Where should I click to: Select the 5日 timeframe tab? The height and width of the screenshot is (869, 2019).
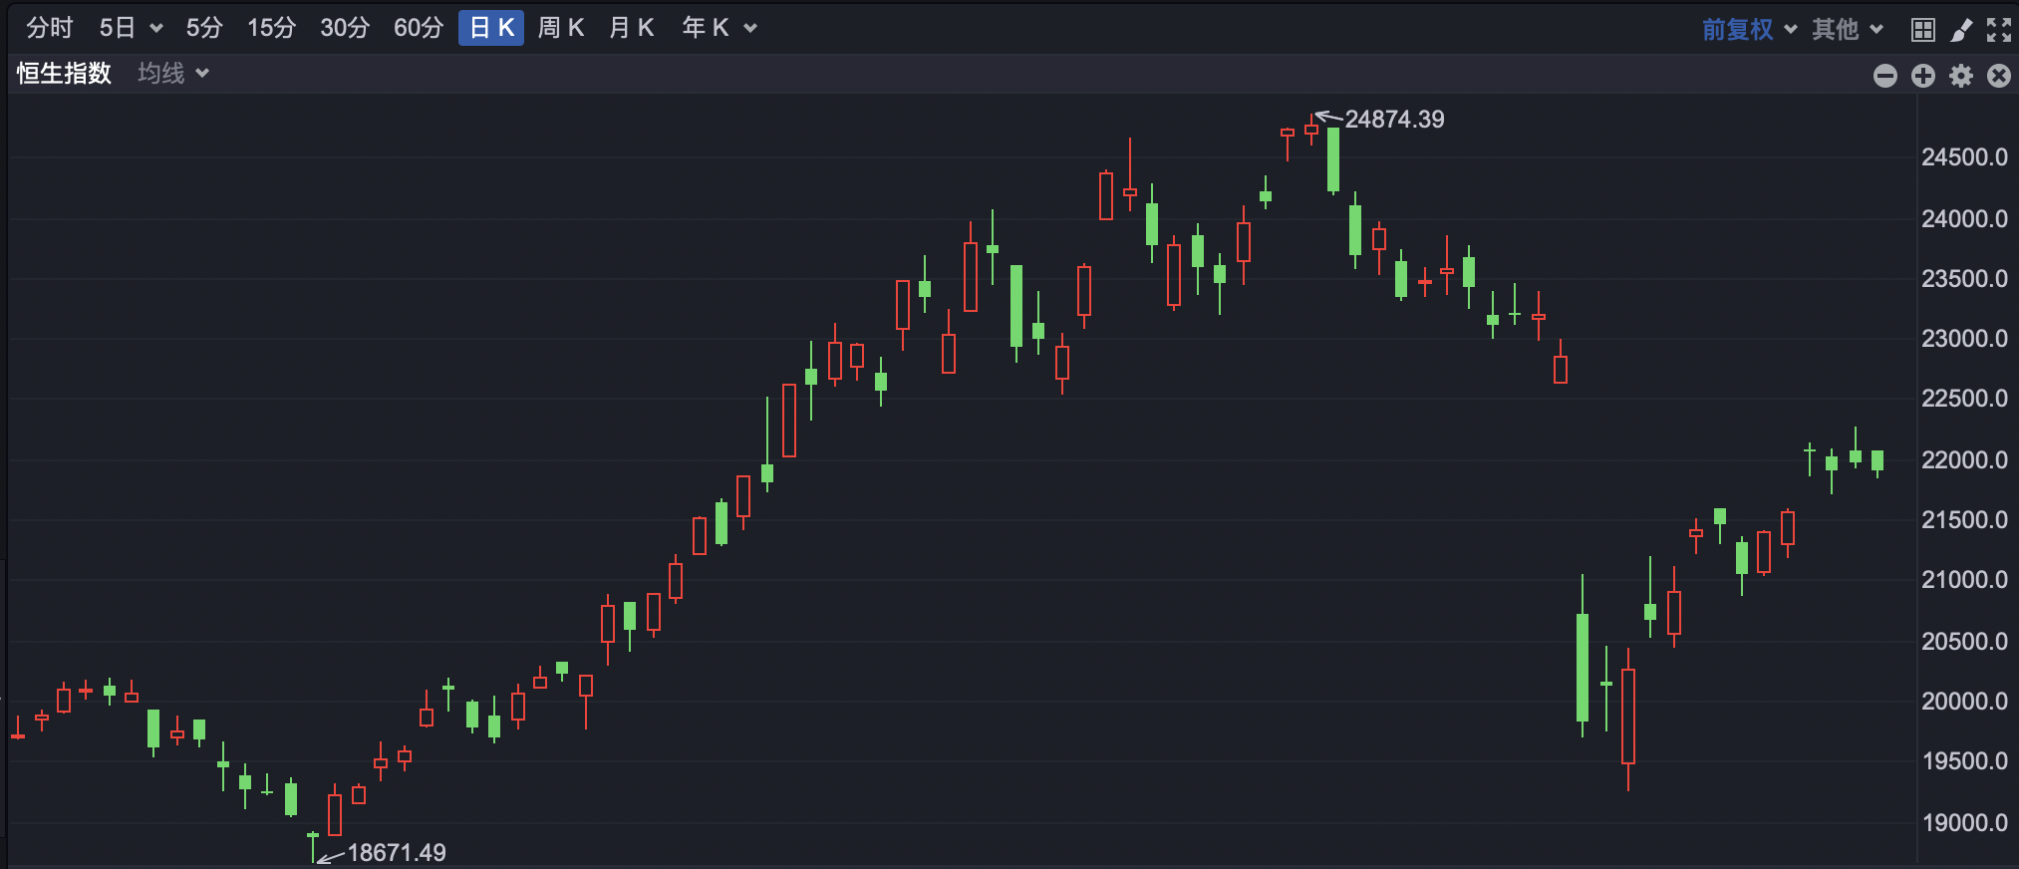[x=117, y=28]
